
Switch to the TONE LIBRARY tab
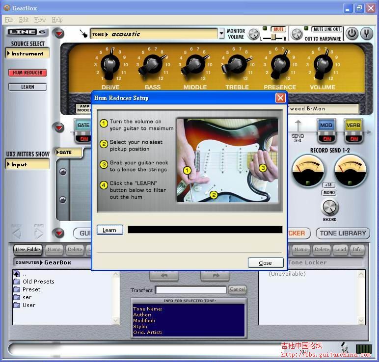point(343,233)
